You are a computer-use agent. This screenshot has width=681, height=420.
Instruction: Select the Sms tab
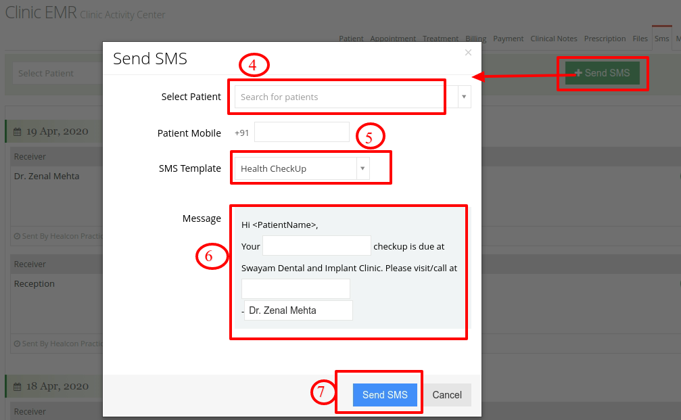tap(661, 39)
